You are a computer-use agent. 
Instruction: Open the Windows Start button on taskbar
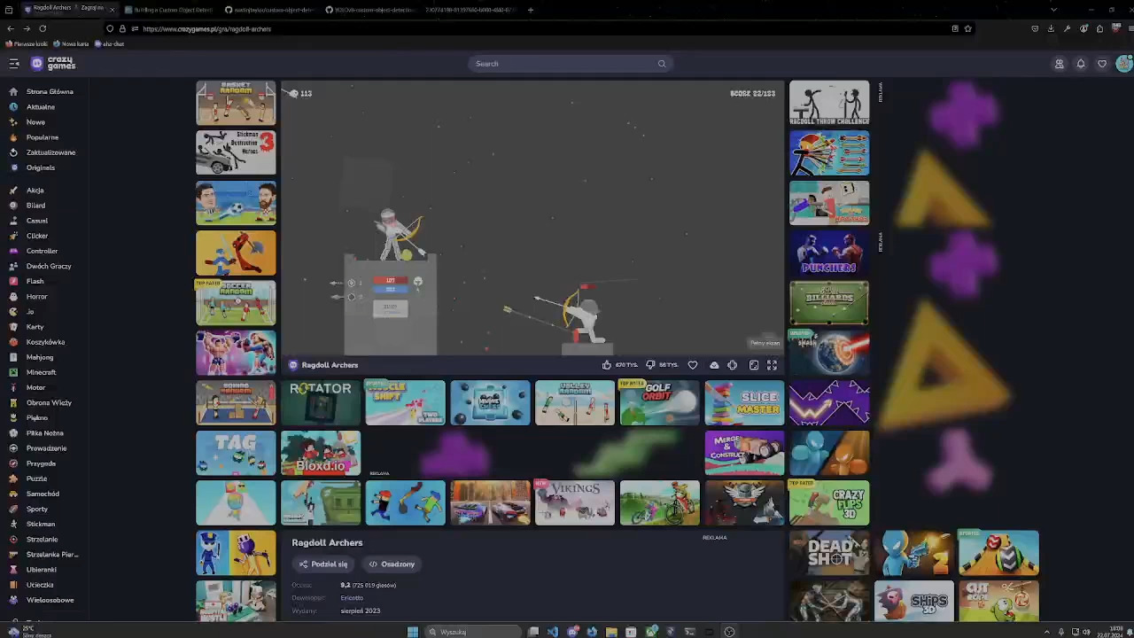[412, 632]
